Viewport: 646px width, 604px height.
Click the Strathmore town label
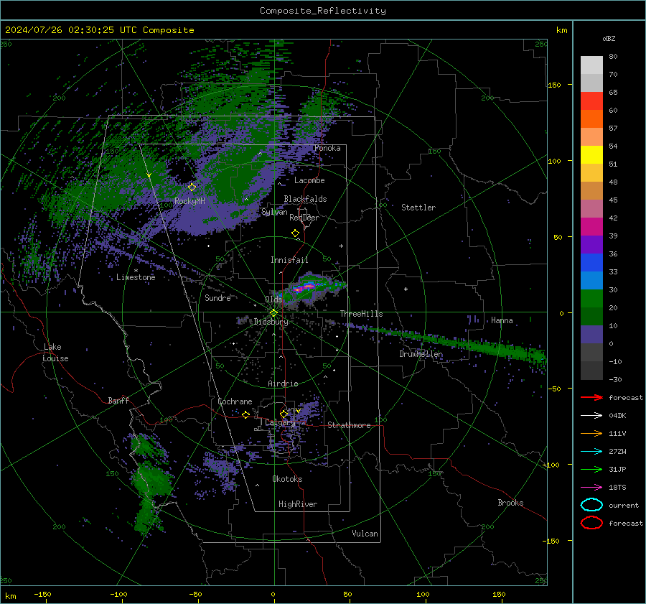coord(349,425)
